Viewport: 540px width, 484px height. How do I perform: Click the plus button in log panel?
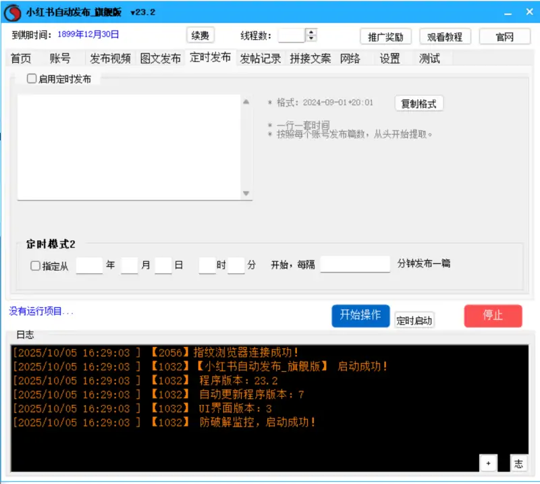488,462
